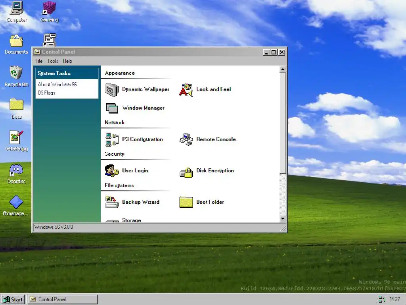Image resolution: width=406 pixels, height=305 pixels.
Task: Click the taskbar clock showing 14:37
Action: coord(395,299)
